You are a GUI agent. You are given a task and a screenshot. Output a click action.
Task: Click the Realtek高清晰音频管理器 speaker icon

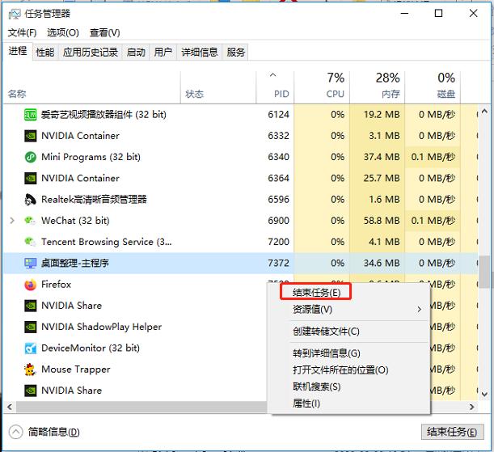31,200
